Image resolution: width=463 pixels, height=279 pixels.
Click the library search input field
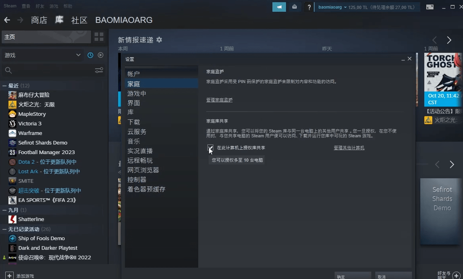click(x=53, y=70)
